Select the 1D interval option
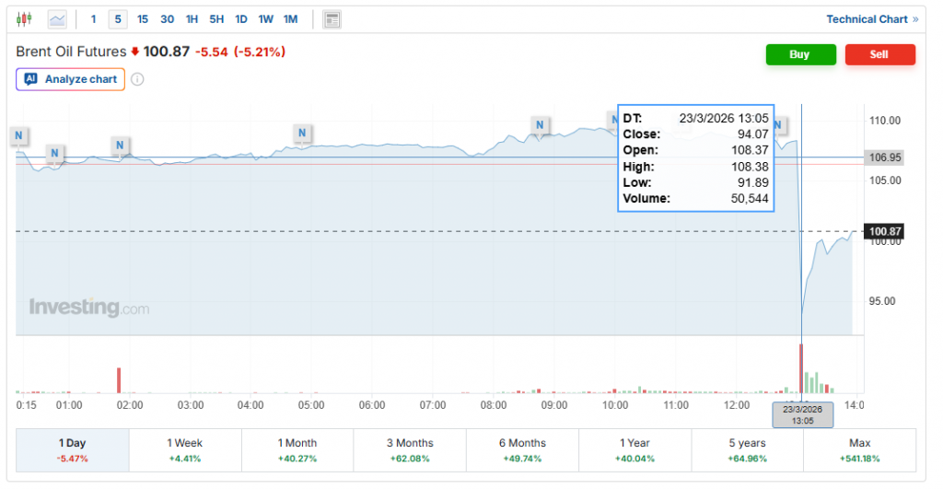This screenshot has height=489, width=943. [x=240, y=19]
